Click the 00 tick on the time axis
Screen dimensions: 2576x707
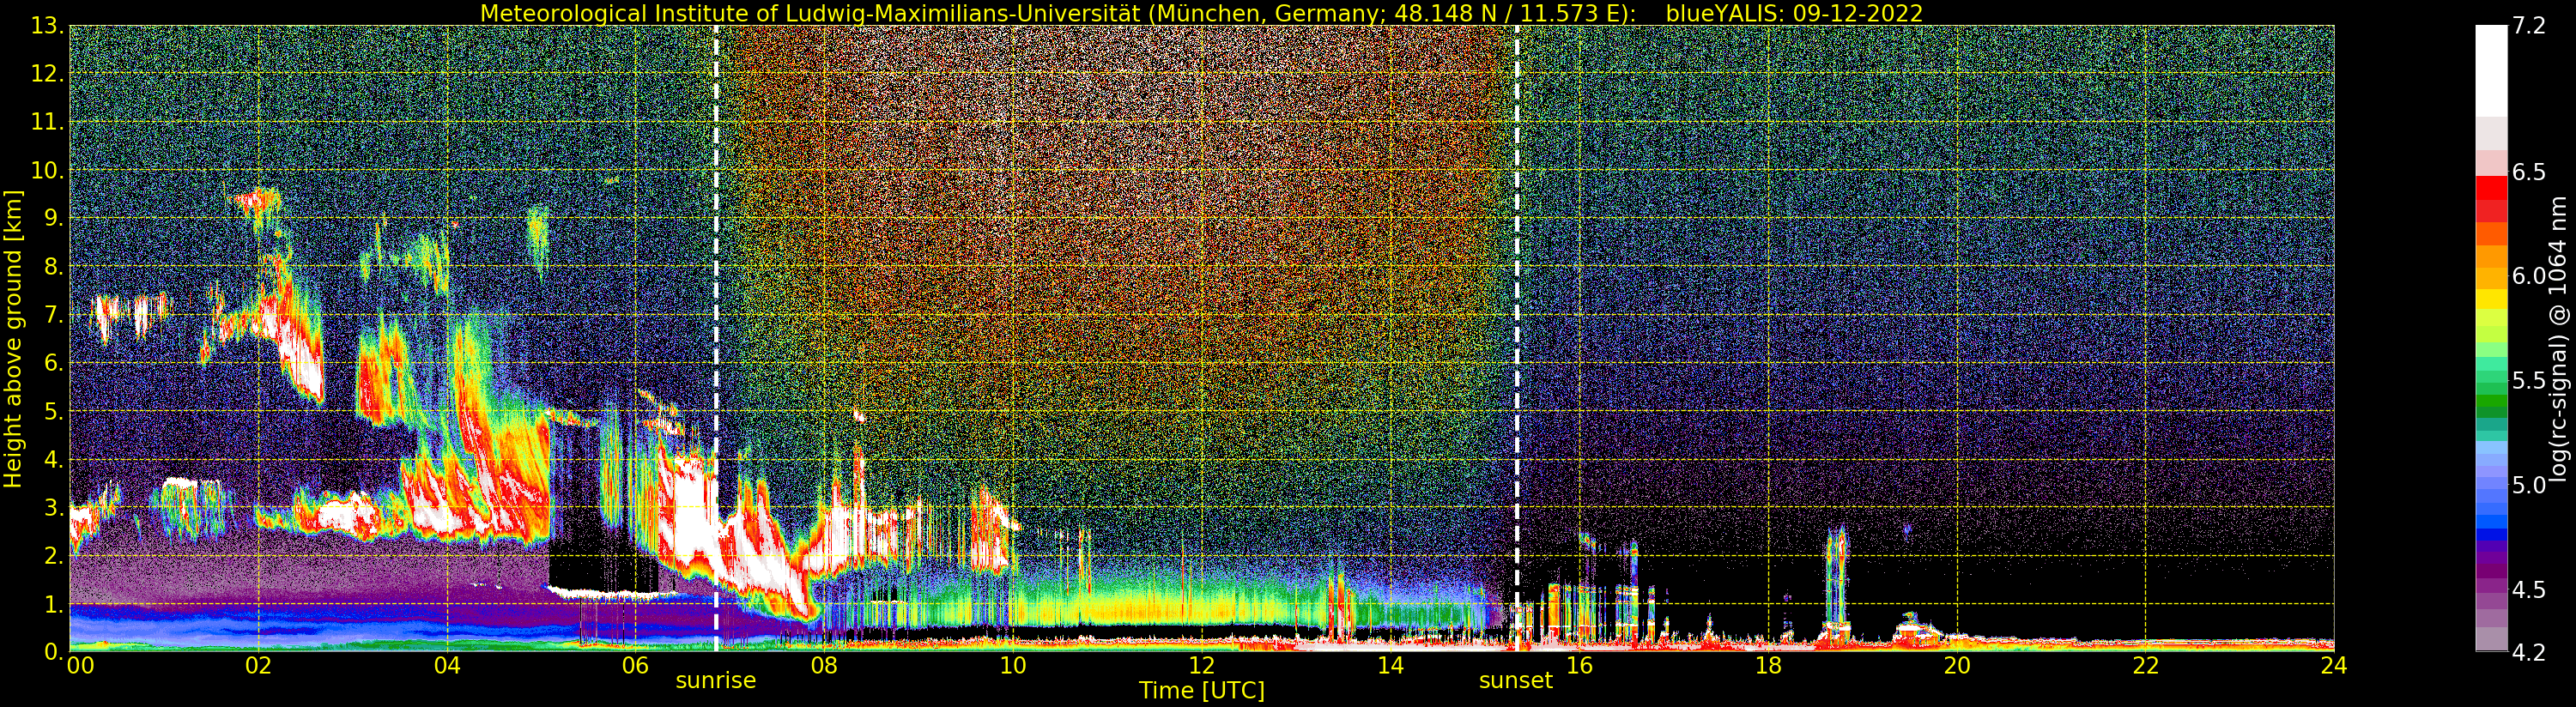(80, 665)
